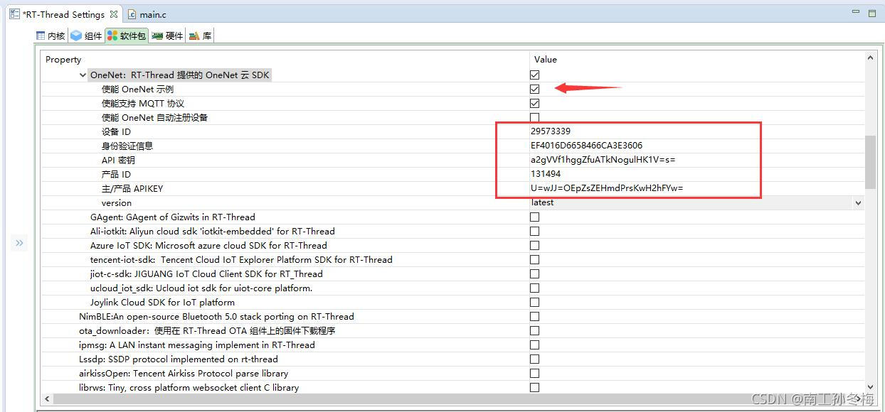Enable the Ali-iotkit package checkbox
This screenshot has width=885, height=412.
tap(534, 231)
